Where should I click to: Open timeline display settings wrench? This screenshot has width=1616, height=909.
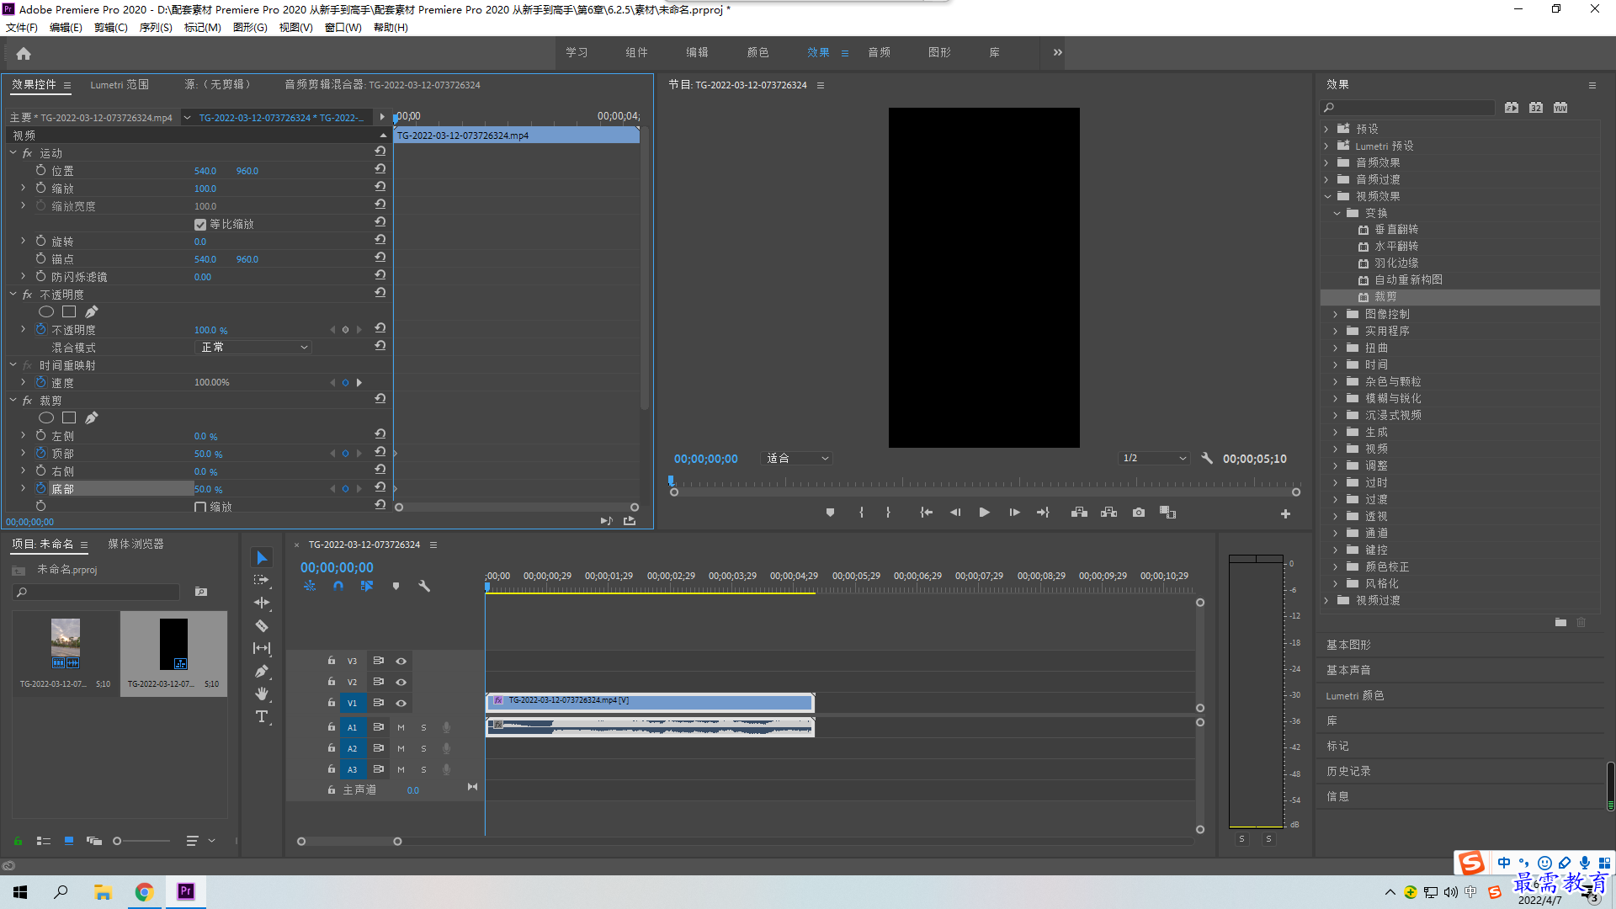[x=424, y=586]
